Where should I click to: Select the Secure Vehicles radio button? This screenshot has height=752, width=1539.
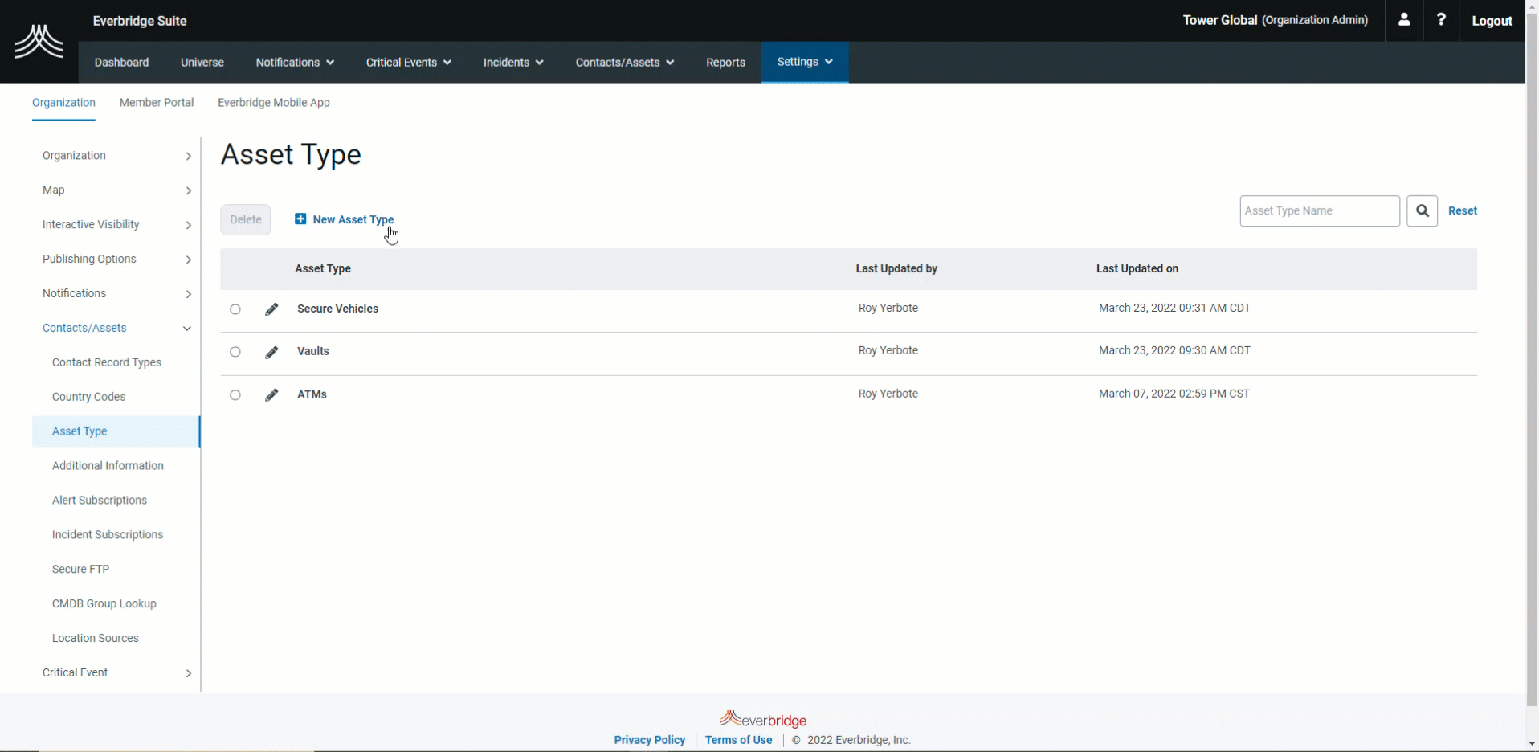pos(235,309)
